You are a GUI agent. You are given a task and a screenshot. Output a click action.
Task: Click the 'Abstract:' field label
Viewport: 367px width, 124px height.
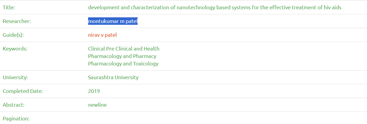[13, 105]
